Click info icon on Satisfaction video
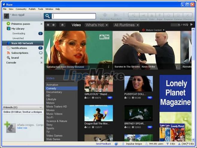Viewport: 197px width, 148px height. pos(109,67)
